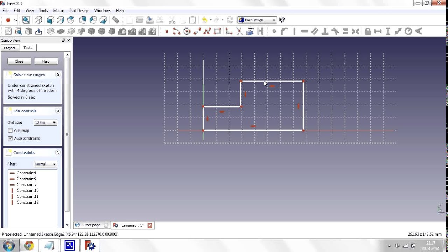Open the Part Design menu
This screenshot has height=252, width=448.
[79, 11]
